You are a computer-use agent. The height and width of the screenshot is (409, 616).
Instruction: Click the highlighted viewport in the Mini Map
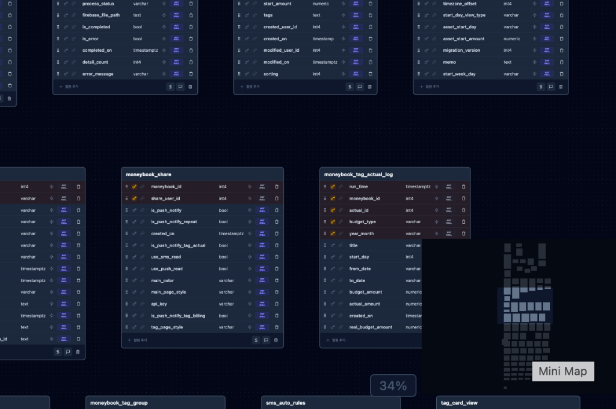525,306
